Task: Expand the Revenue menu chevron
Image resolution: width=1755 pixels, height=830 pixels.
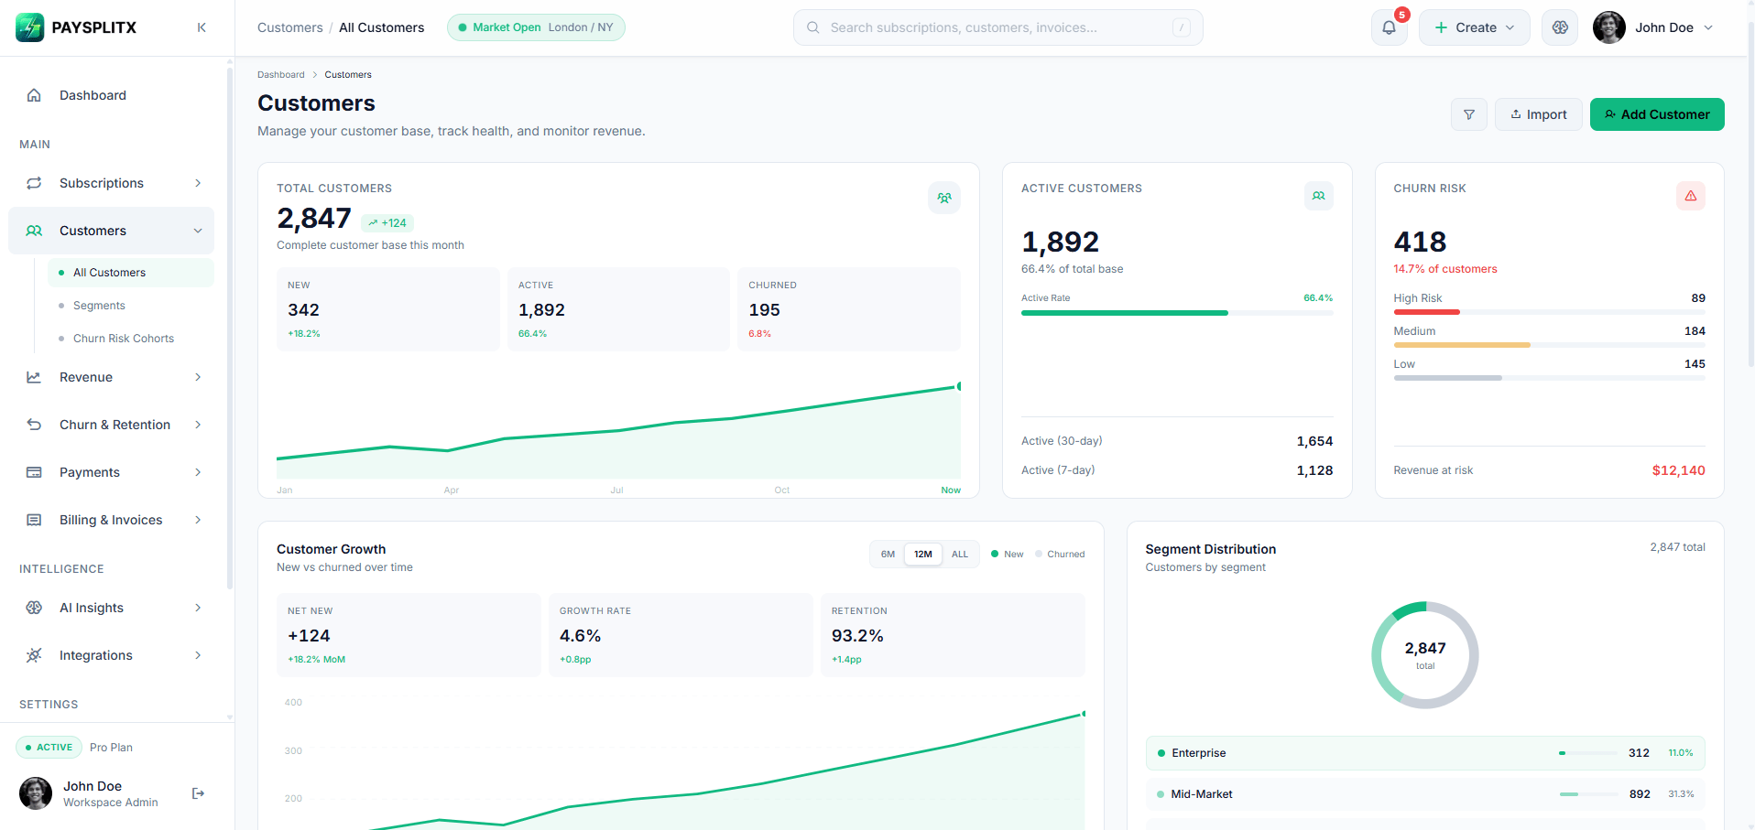Action: (x=198, y=377)
